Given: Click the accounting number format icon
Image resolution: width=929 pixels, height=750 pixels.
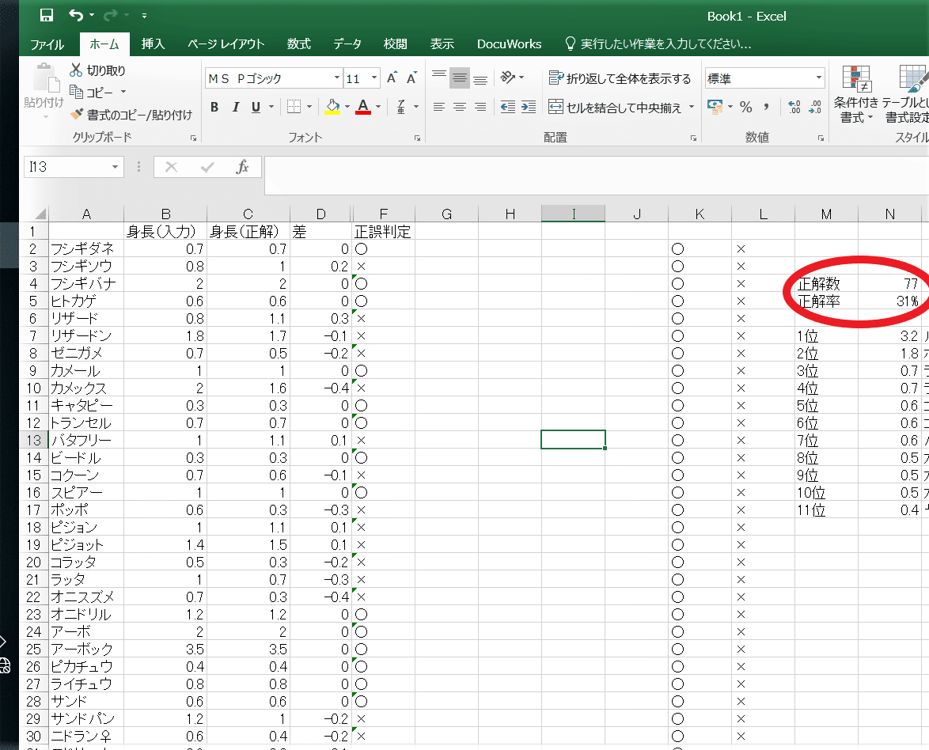Looking at the screenshot, I should [715, 107].
